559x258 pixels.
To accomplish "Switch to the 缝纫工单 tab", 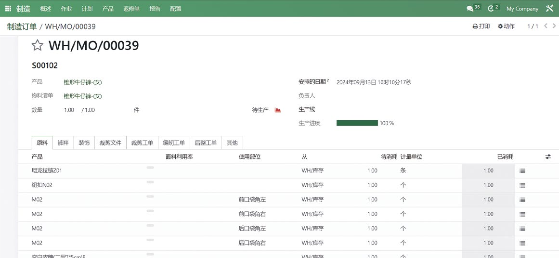I will tap(174, 143).
